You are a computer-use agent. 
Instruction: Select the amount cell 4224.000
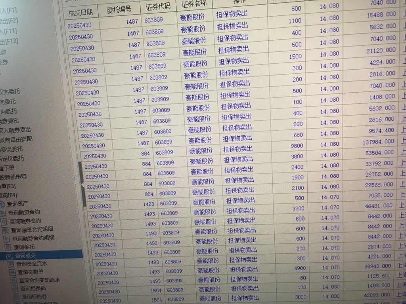383,62
